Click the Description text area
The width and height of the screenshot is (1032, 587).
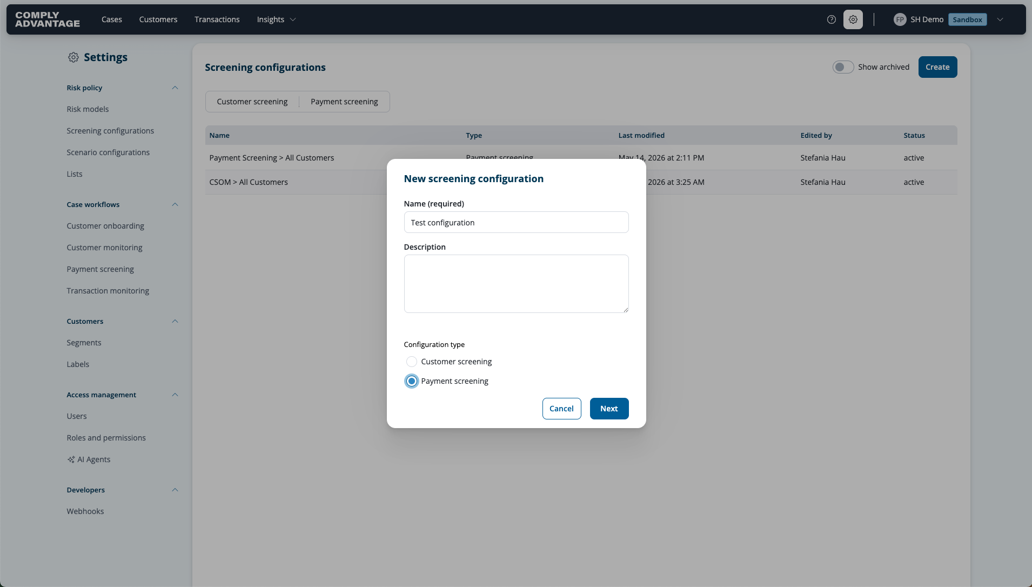click(x=516, y=284)
